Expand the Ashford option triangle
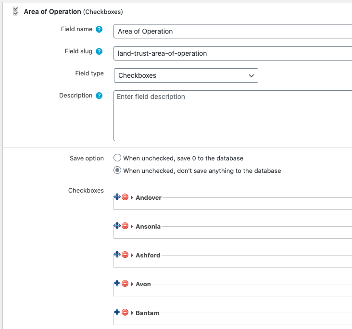The image size is (352, 329). click(132, 255)
